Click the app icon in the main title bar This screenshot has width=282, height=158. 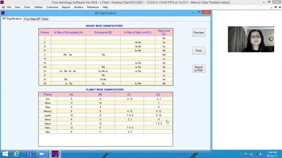2,2
